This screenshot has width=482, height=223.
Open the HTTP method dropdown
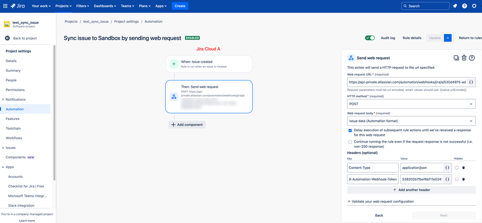point(411,104)
